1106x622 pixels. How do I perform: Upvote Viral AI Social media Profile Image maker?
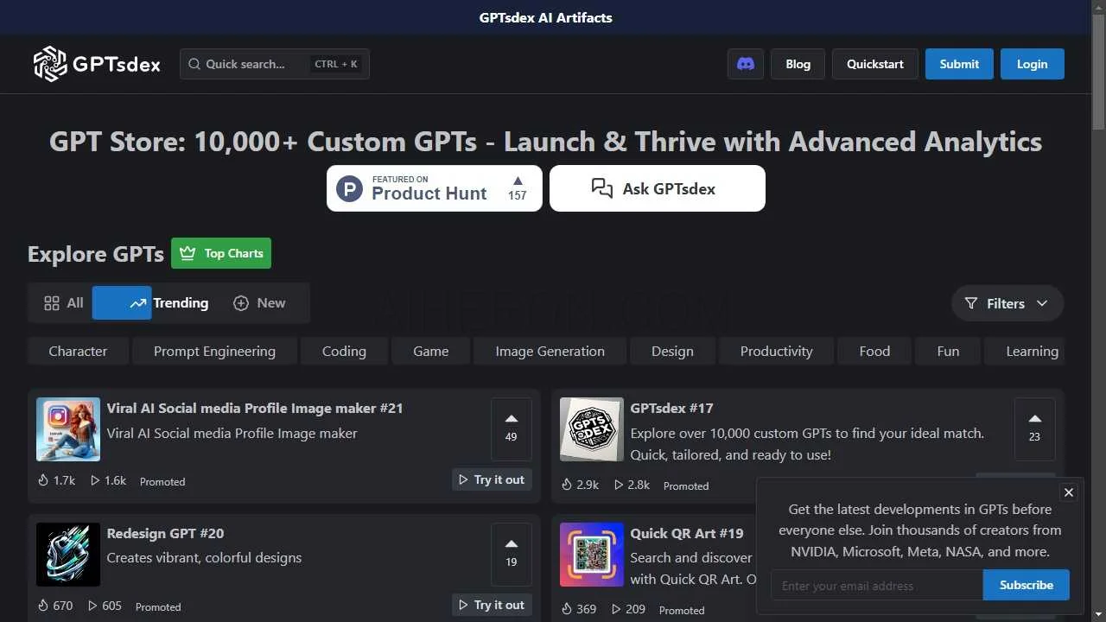pos(511,428)
